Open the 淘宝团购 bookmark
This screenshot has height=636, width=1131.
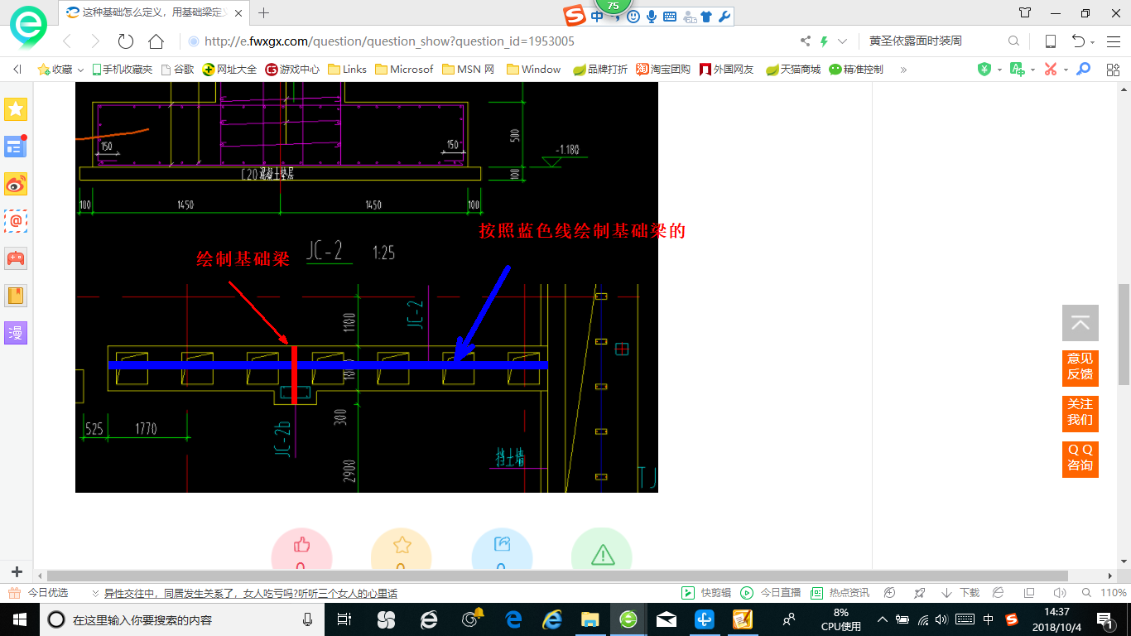[663, 70]
